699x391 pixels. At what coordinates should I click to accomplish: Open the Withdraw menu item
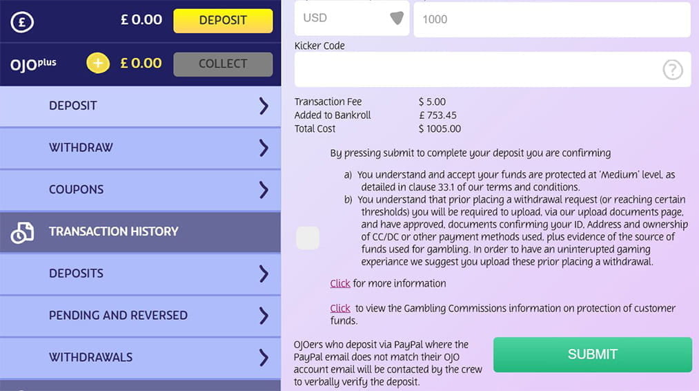click(141, 148)
